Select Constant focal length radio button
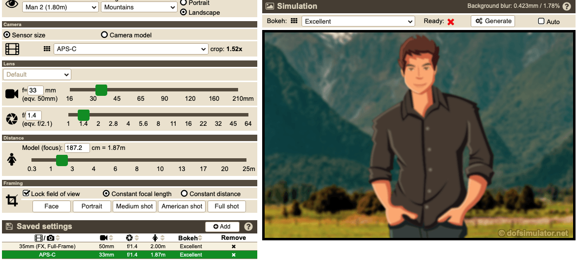This screenshot has height=260, width=578. tap(106, 194)
